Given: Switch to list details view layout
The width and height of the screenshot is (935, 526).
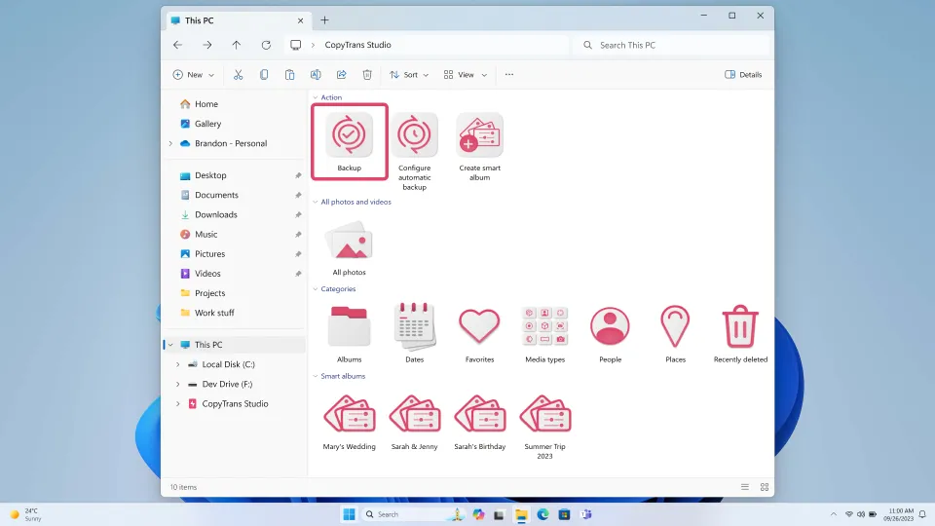Looking at the screenshot, I should (745, 487).
